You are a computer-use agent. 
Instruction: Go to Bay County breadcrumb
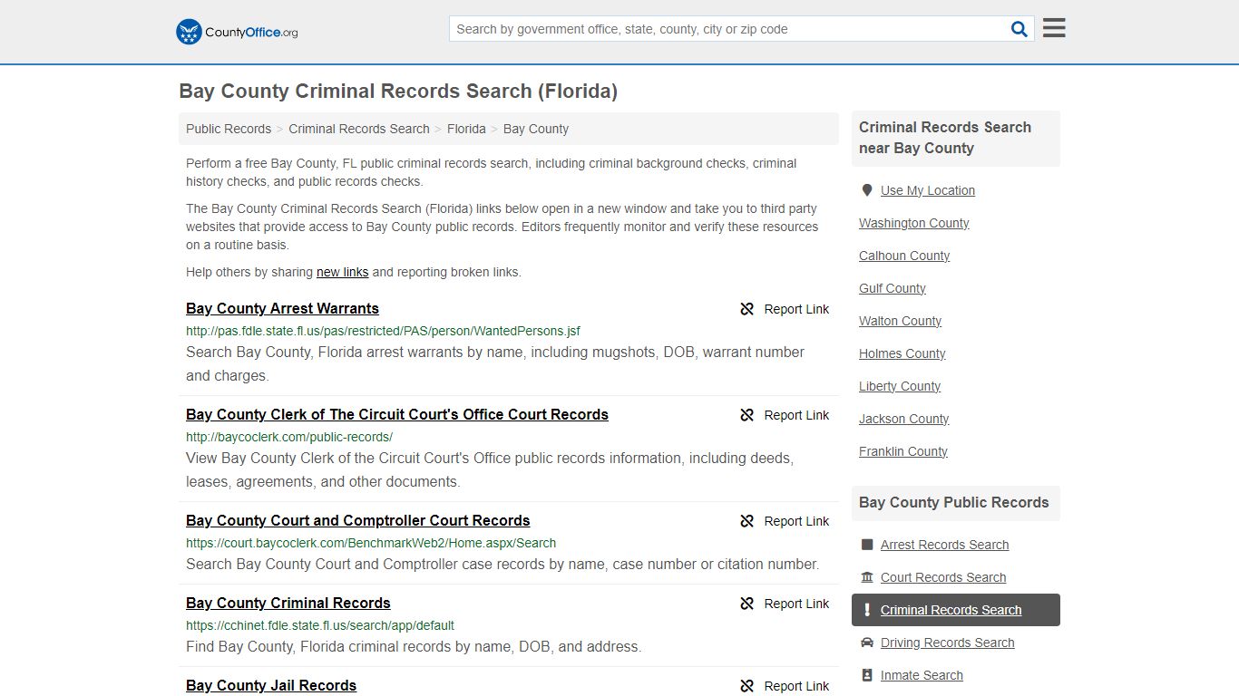point(536,129)
